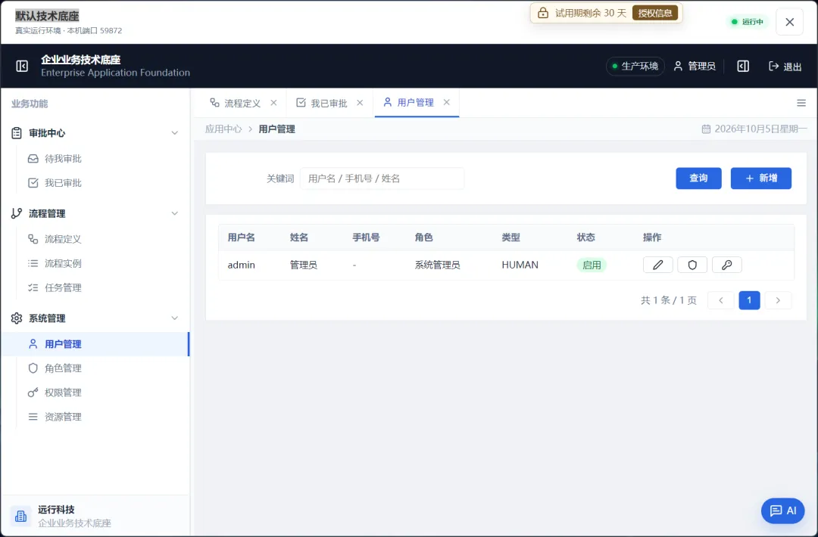Close the 用户管理 tab
The height and width of the screenshot is (537, 818).
(447, 102)
